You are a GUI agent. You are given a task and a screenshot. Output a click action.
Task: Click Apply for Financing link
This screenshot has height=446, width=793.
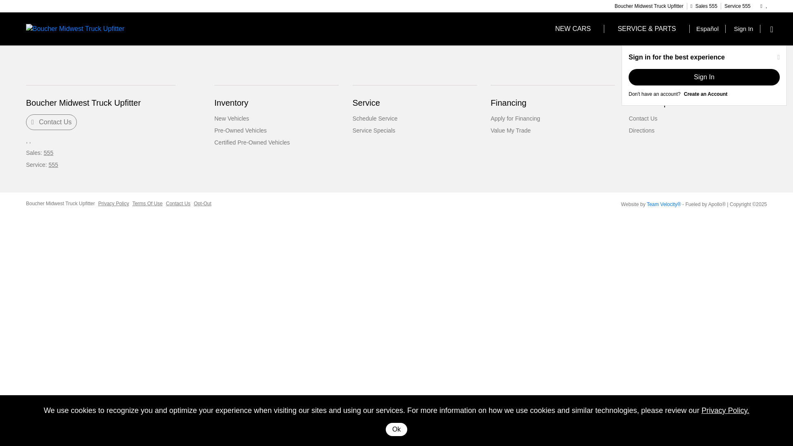point(515,119)
